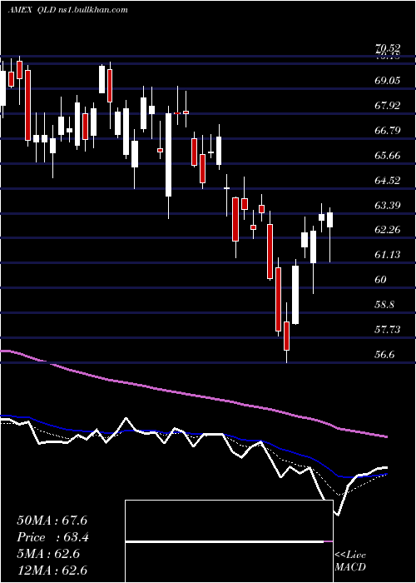
Task: Click the Price : 63.4 readout
Action: tap(52, 537)
